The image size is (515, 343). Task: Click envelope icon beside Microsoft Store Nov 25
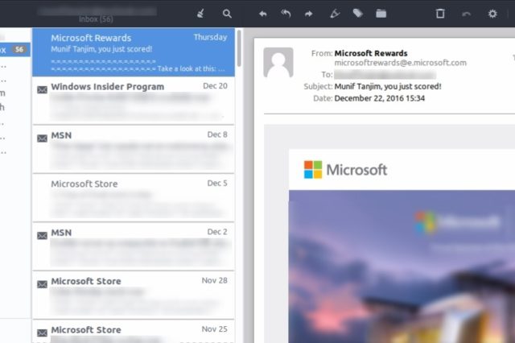[x=42, y=333]
